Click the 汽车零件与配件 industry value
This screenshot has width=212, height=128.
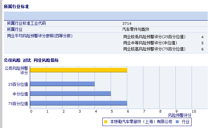pyautogui.click(x=136, y=29)
